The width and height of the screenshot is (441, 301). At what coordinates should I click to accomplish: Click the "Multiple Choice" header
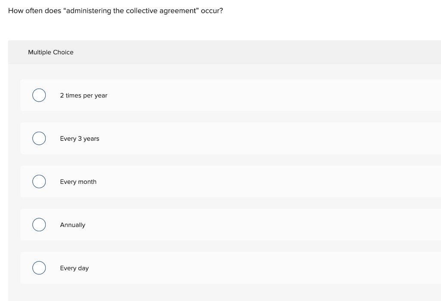pos(51,52)
